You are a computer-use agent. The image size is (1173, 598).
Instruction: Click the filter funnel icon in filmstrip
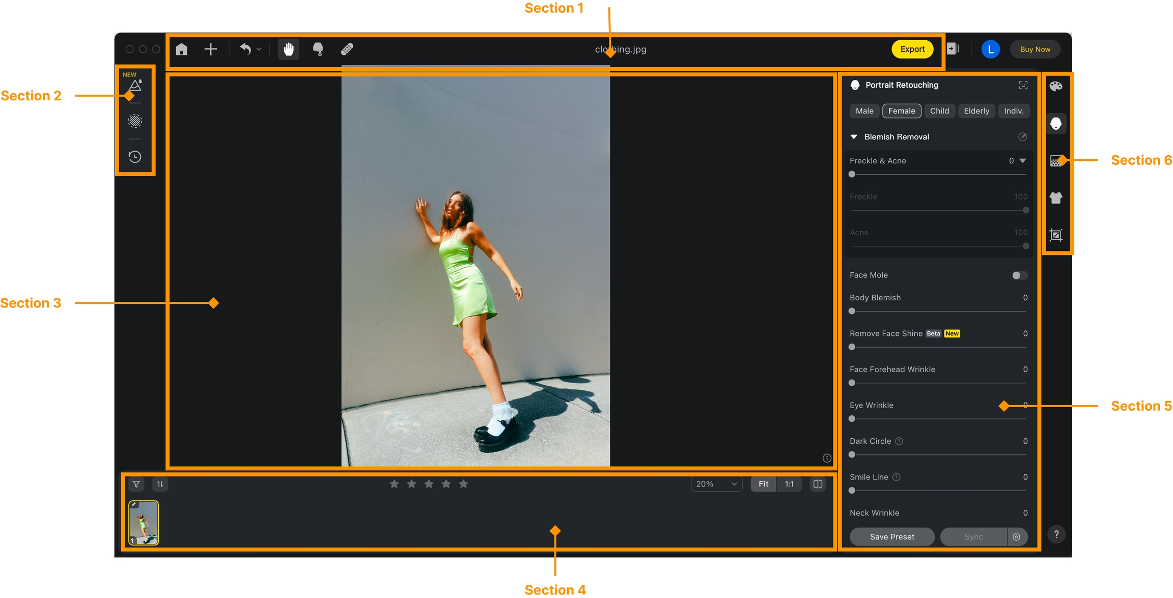tap(136, 484)
